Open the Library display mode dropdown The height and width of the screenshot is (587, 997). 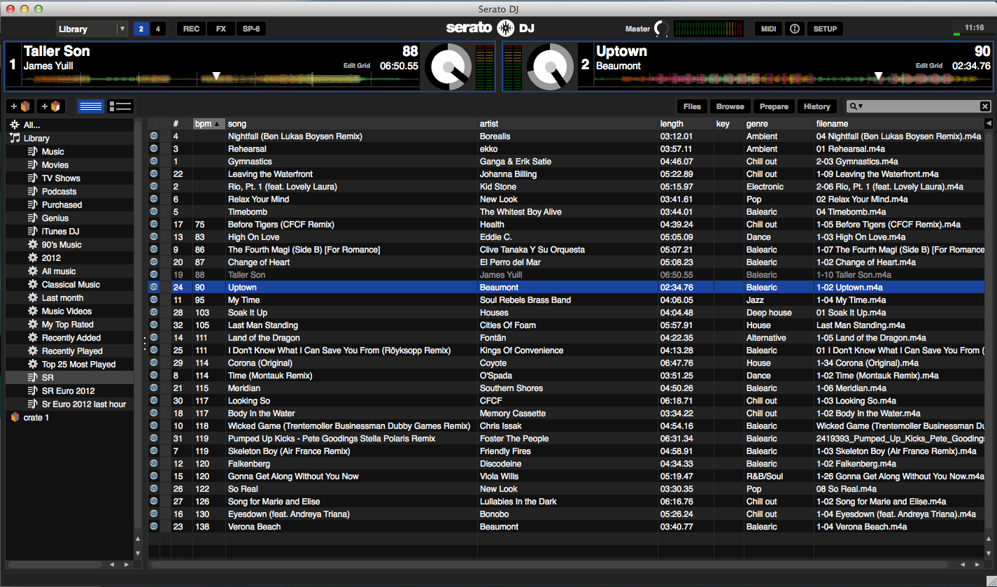point(92,29)
